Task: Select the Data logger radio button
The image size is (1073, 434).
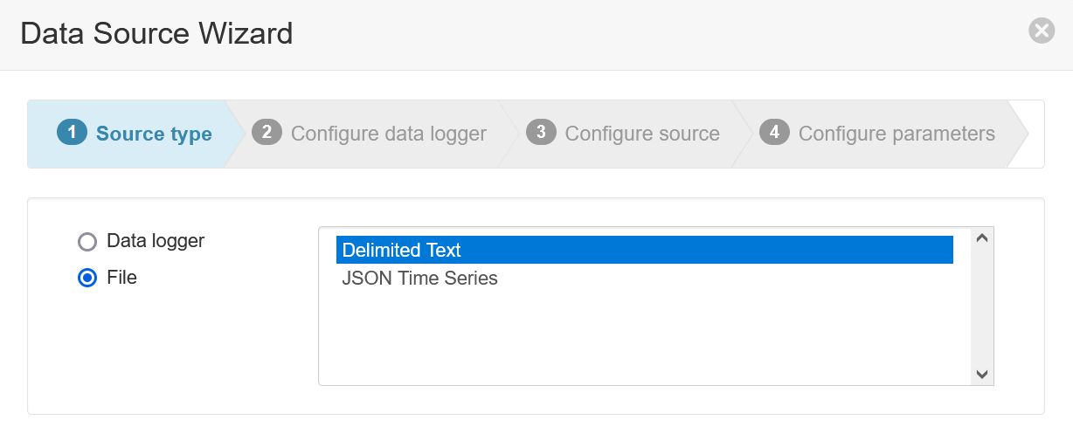Action: (87, 242)
